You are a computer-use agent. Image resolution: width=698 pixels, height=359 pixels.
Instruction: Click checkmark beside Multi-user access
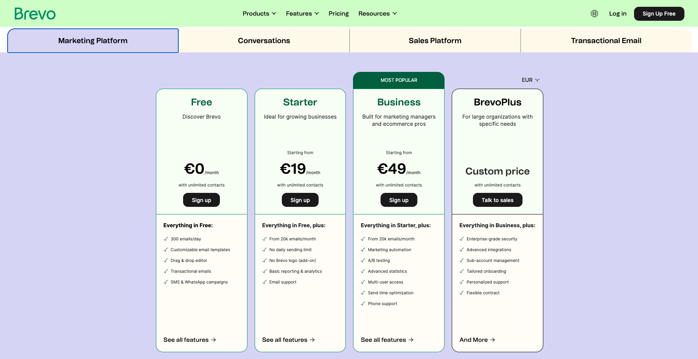click(363, 282)
